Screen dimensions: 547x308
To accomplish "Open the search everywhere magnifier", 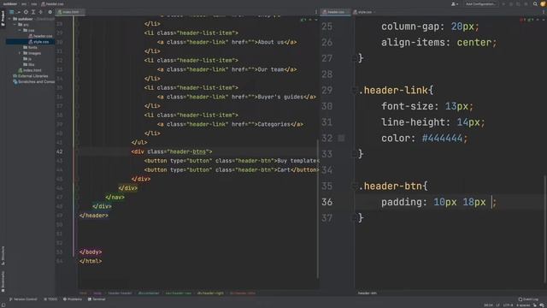I will (x=535, y=3).
